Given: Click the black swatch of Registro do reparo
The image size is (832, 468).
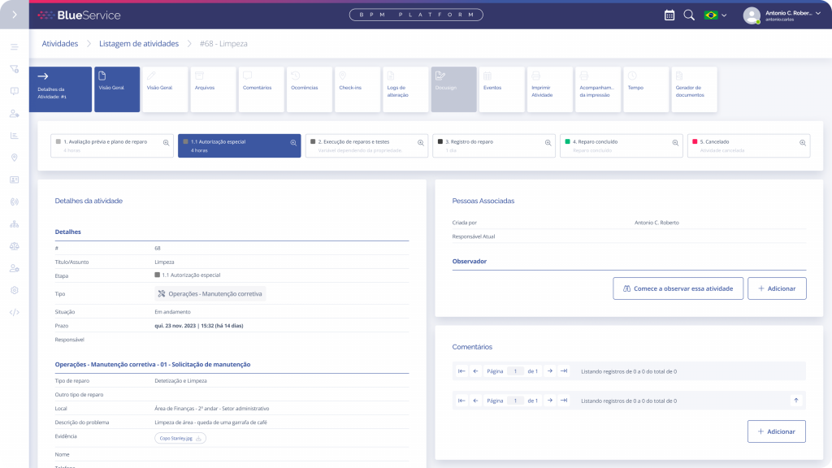Looking at the screenshot, I should (440, 141).
